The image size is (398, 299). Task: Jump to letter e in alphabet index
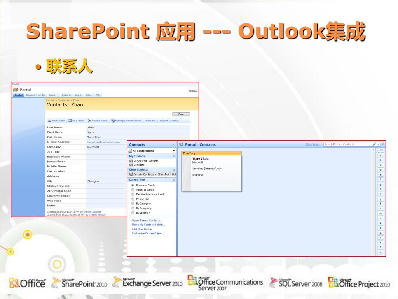coord(380,175)
